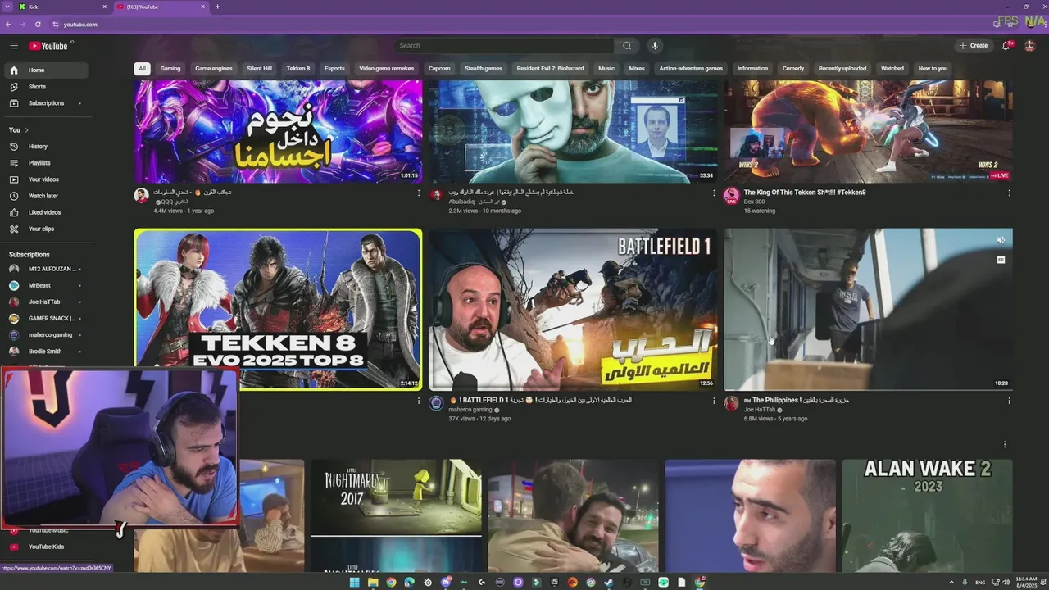Click the search magnifier button

pos(627,46)
